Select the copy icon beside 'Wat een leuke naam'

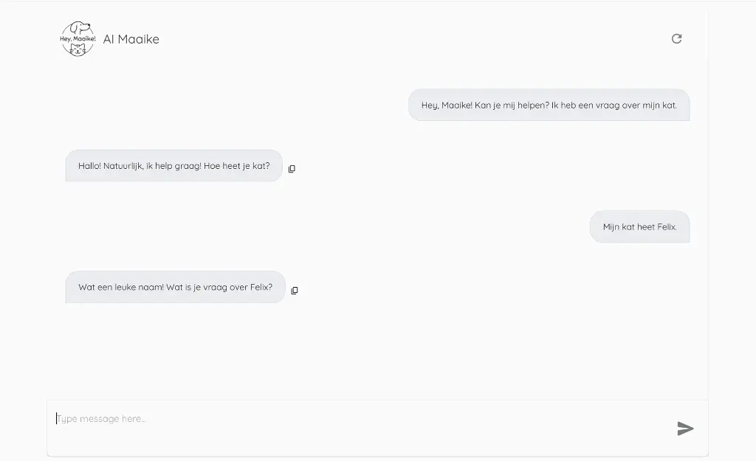[294, 289]
